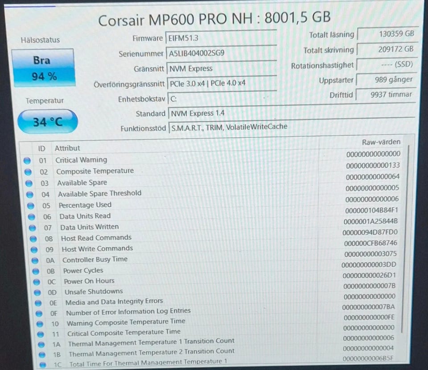The image size is (428, 370).
Task: Click the attribute list vertical scrollbar
Action: 405,239
